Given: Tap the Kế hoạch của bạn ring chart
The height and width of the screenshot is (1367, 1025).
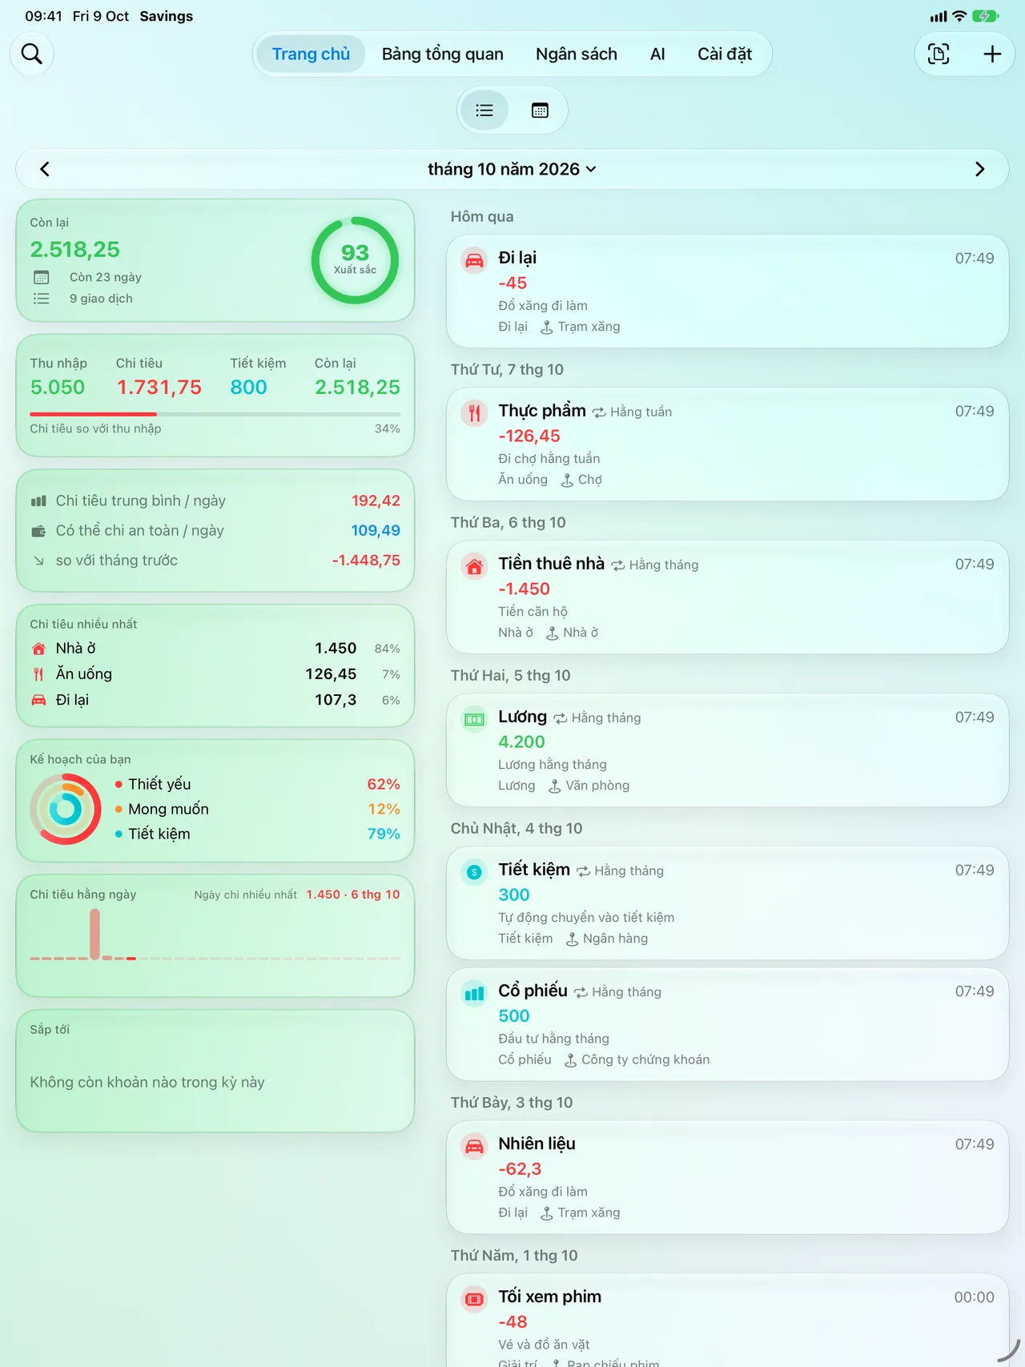Looking at the screenshot, I should coord(66,809).
